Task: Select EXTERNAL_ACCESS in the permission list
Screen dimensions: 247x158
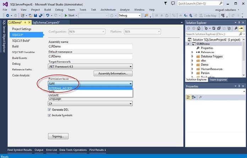Action: pyautogui.click(x=90, y=88)
